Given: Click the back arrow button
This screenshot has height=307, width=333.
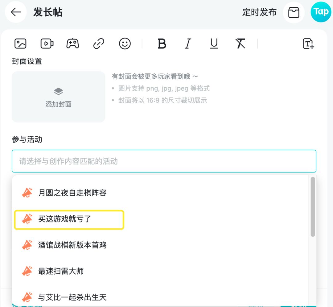Looking at the screenshot, I should (16, 12).
